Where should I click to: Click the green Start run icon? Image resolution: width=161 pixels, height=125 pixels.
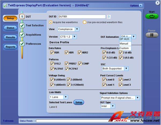click(x=152, y=17)
